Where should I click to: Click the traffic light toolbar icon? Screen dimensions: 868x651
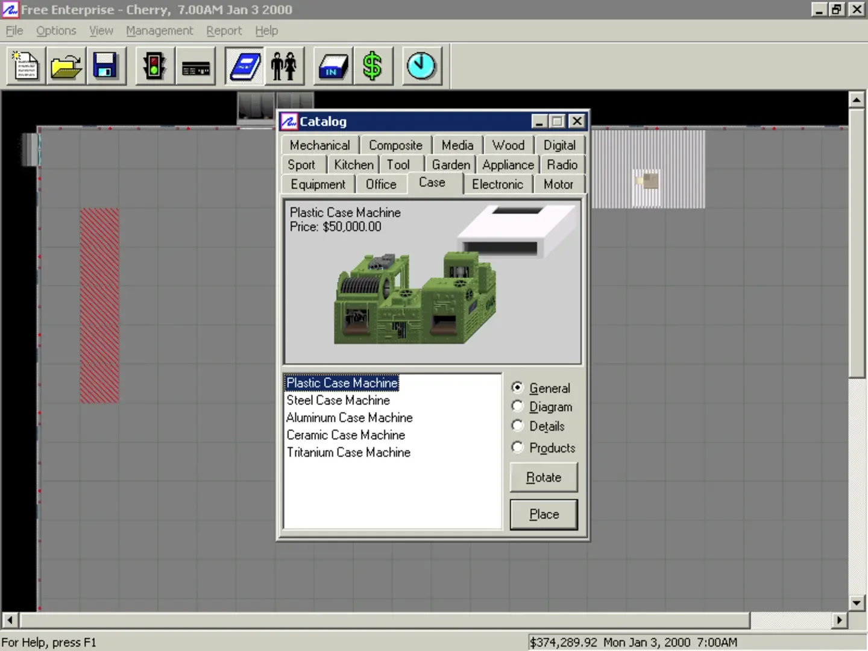pyautogui.click(x=154, y=66)
